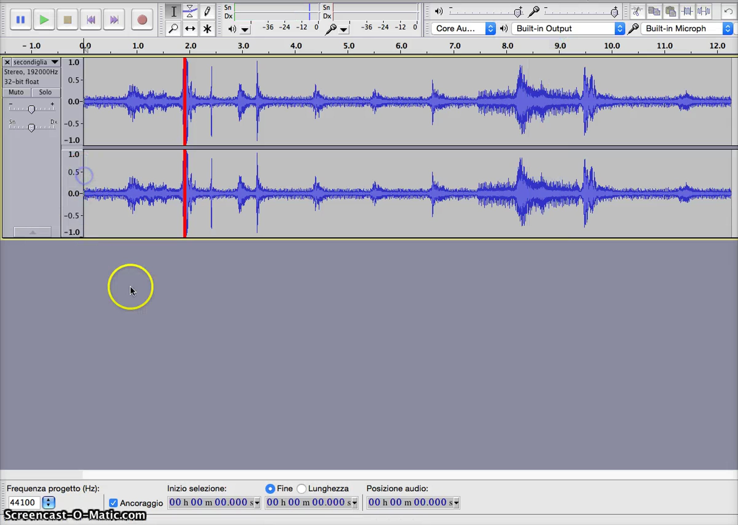Open the Built-in Microphone input dropdown
Image resolution: width=738 pixels, height=525 pixels.
click(687, 28)
